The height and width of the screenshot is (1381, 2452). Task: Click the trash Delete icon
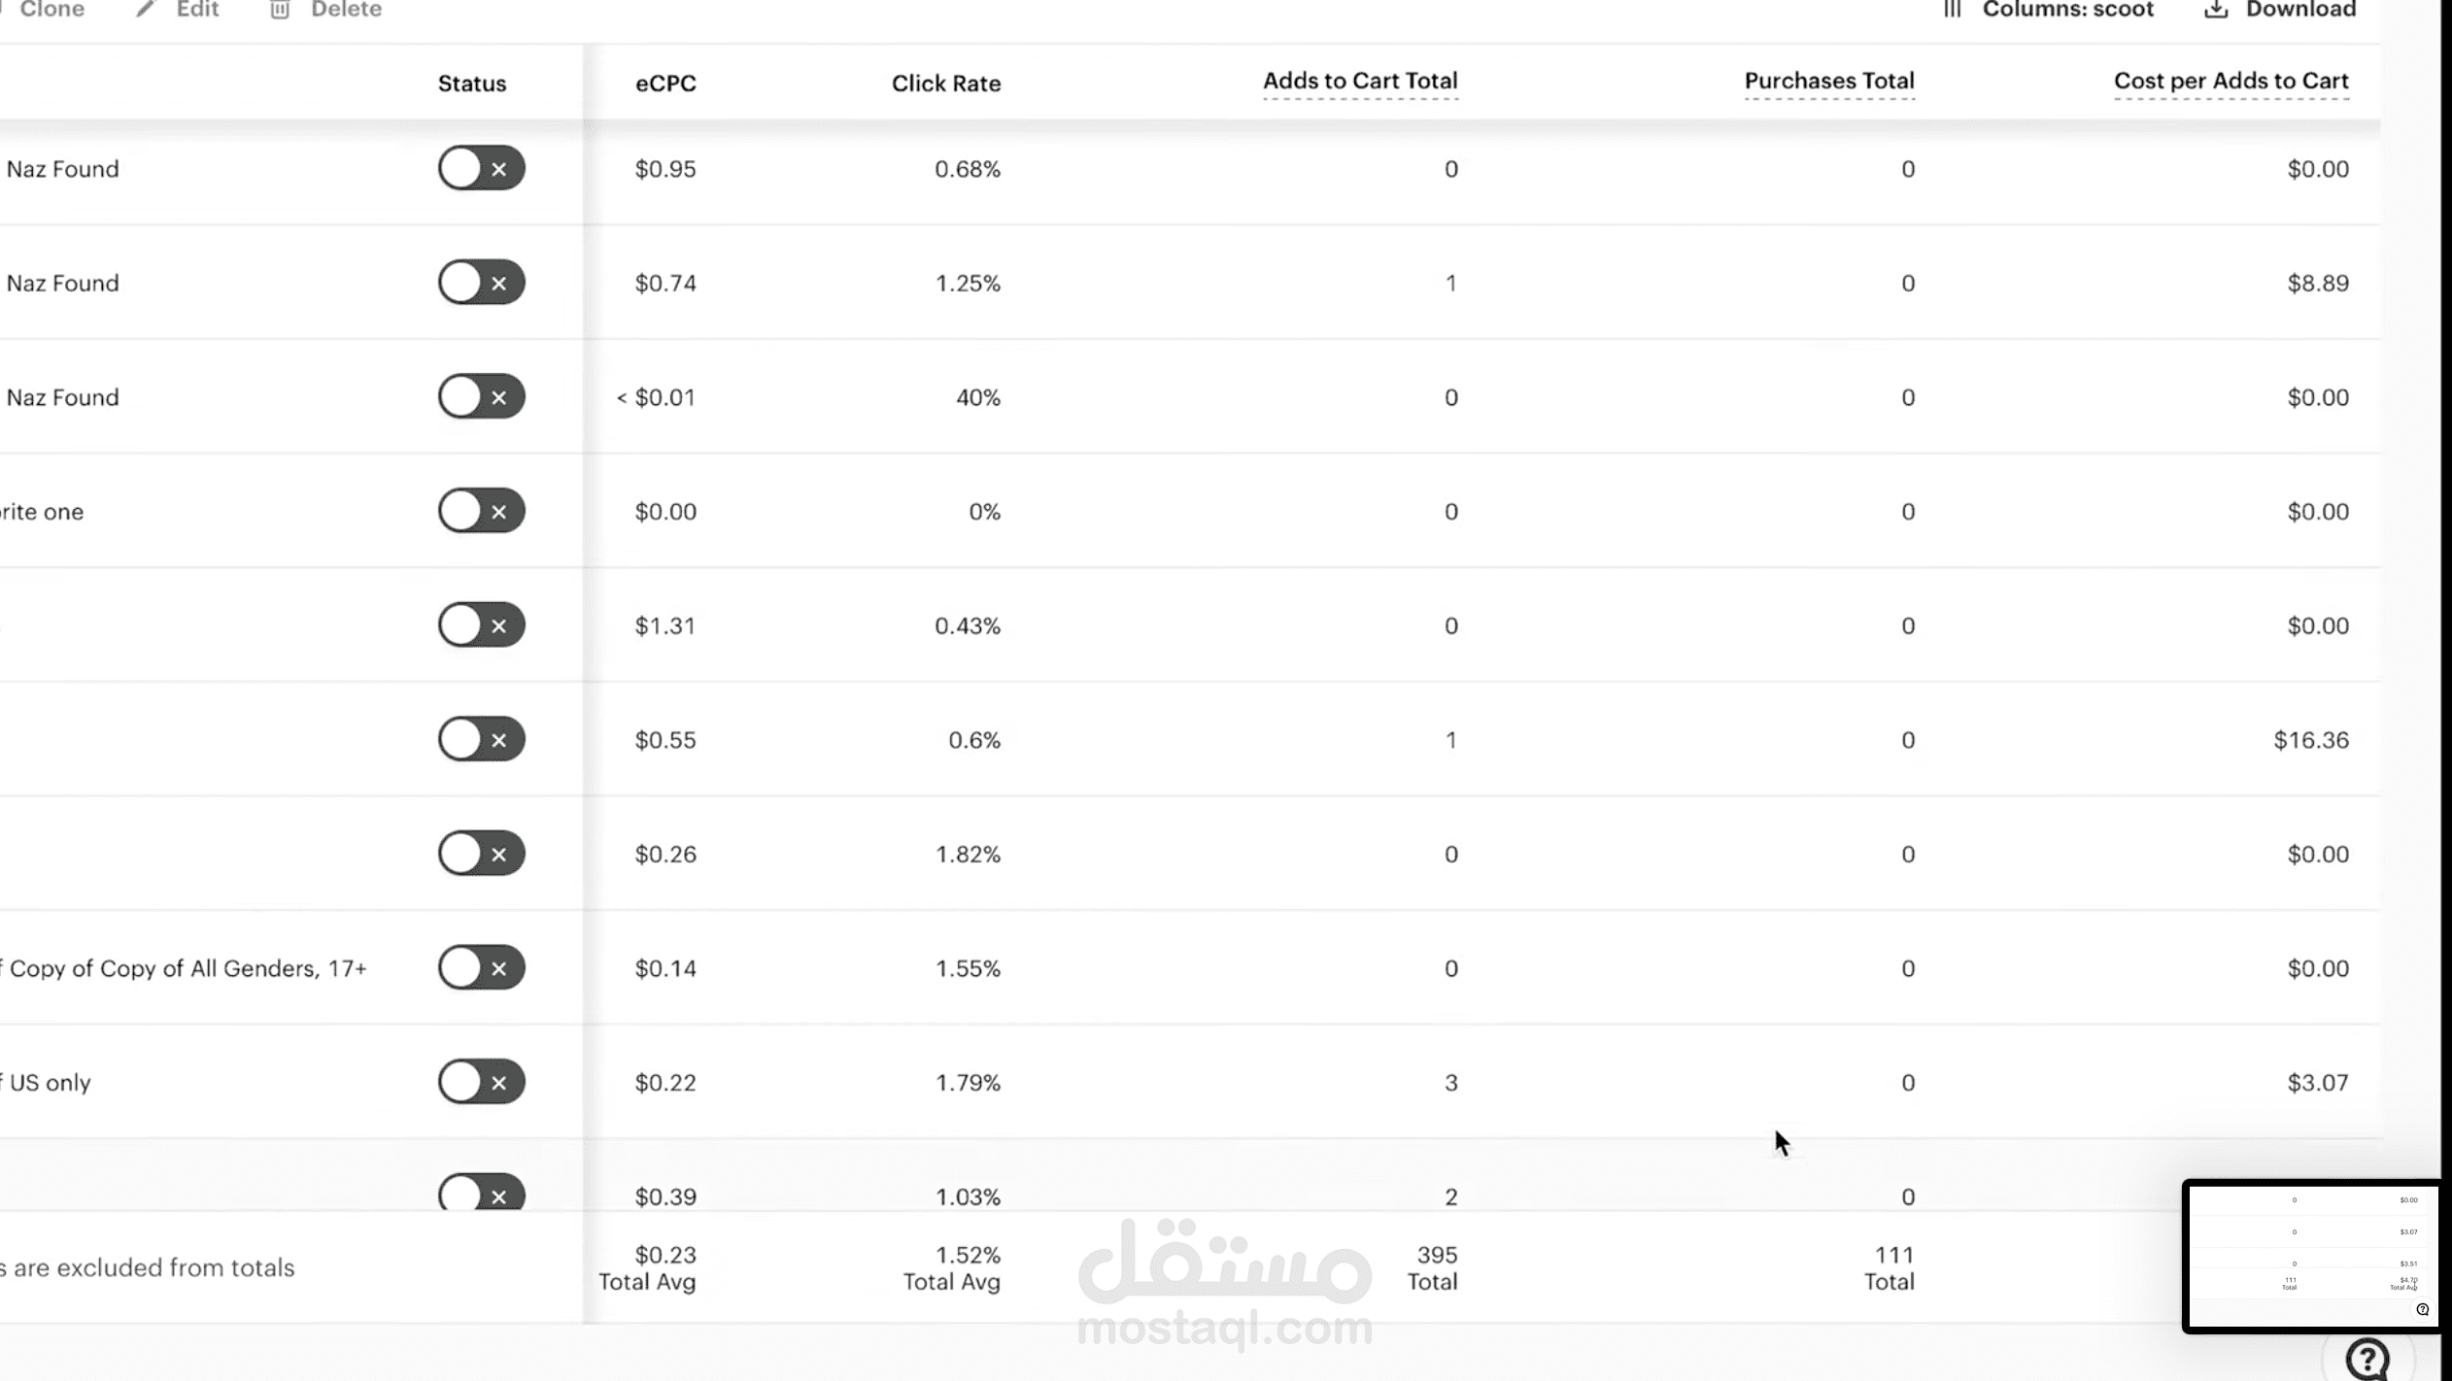280,10
